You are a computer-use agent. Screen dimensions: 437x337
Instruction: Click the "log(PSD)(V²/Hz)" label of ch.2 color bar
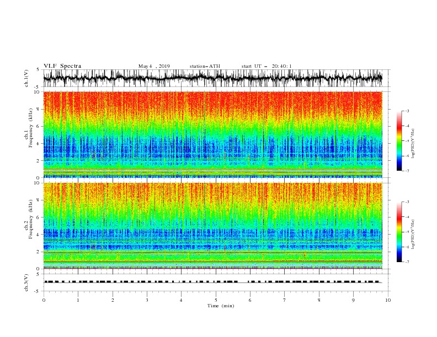413,235
